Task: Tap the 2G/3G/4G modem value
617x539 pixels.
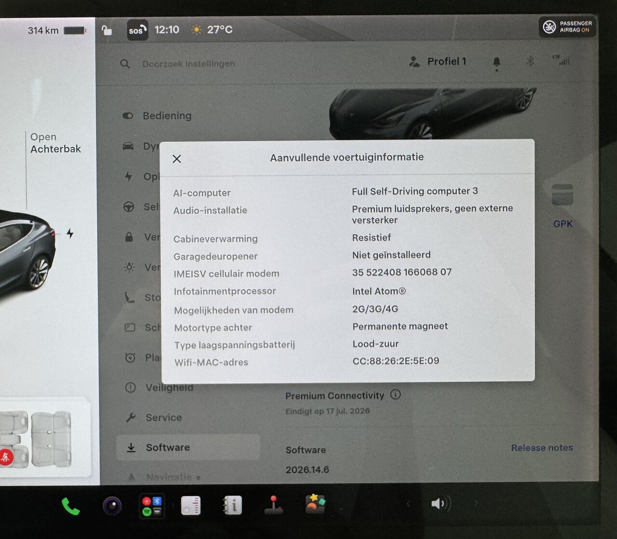Action: 375,309
